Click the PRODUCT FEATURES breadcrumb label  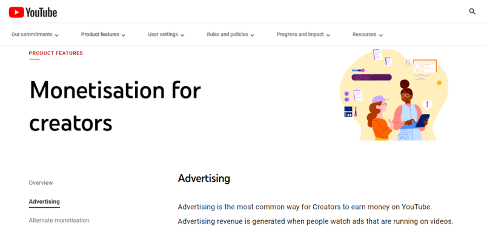click(x=56, y=53)
